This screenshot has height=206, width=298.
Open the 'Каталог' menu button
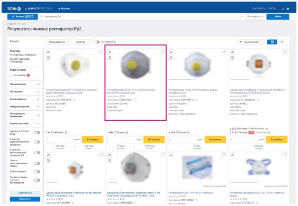[22, 17]
